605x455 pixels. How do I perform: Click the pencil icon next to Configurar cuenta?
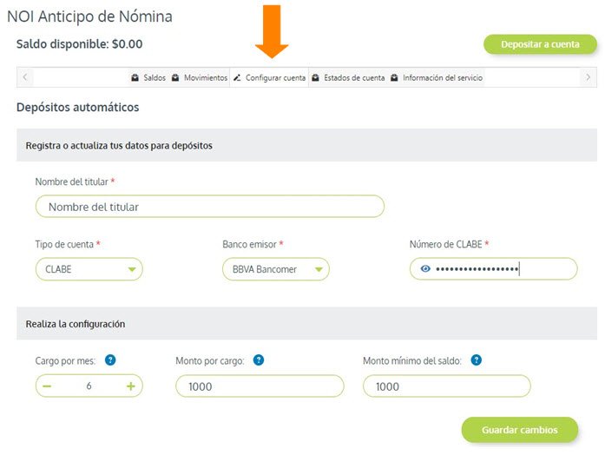[x=237, y=77]
